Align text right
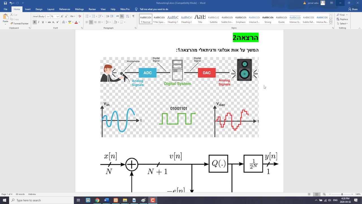 click(95, 22)
